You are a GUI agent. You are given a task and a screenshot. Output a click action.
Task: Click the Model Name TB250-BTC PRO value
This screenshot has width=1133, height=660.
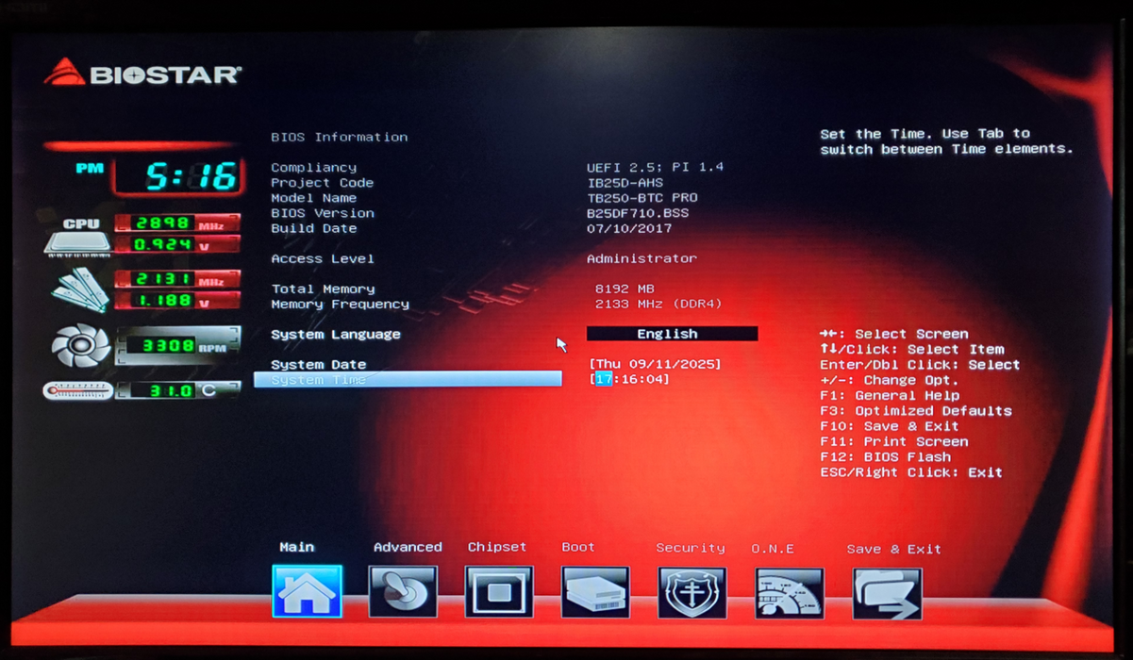click(x=642, y=198)
